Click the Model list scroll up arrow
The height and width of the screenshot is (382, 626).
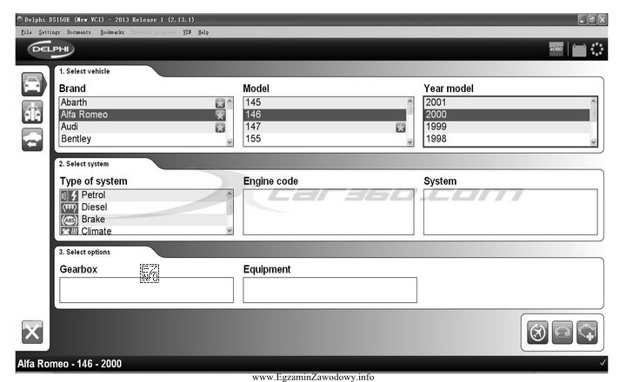(410, 102)
